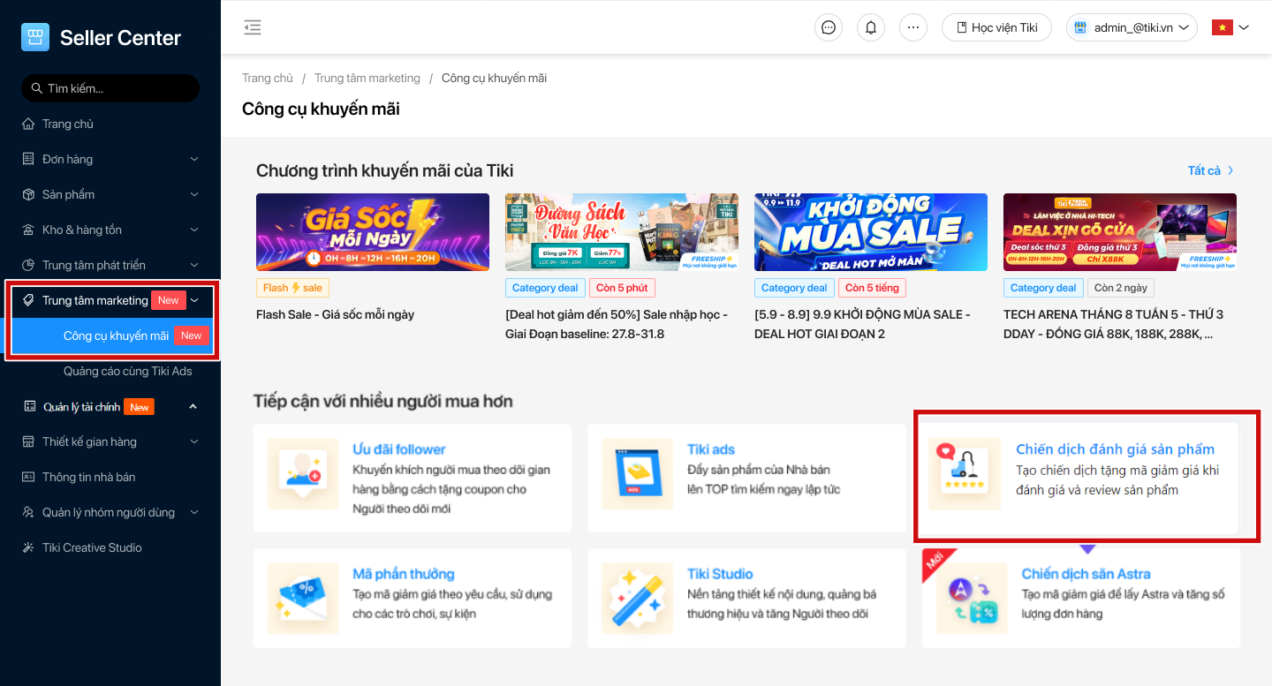Collapse the Trung tâm marketing chevron
The width and height of the screenshot is (1272, 686).
tap(195, 300)
